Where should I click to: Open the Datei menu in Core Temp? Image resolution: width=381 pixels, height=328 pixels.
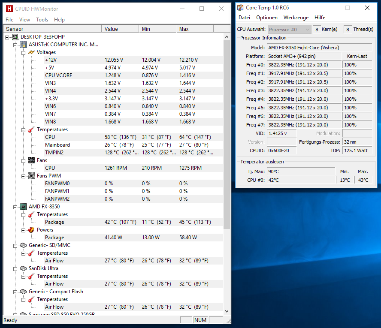click(244, 18)
